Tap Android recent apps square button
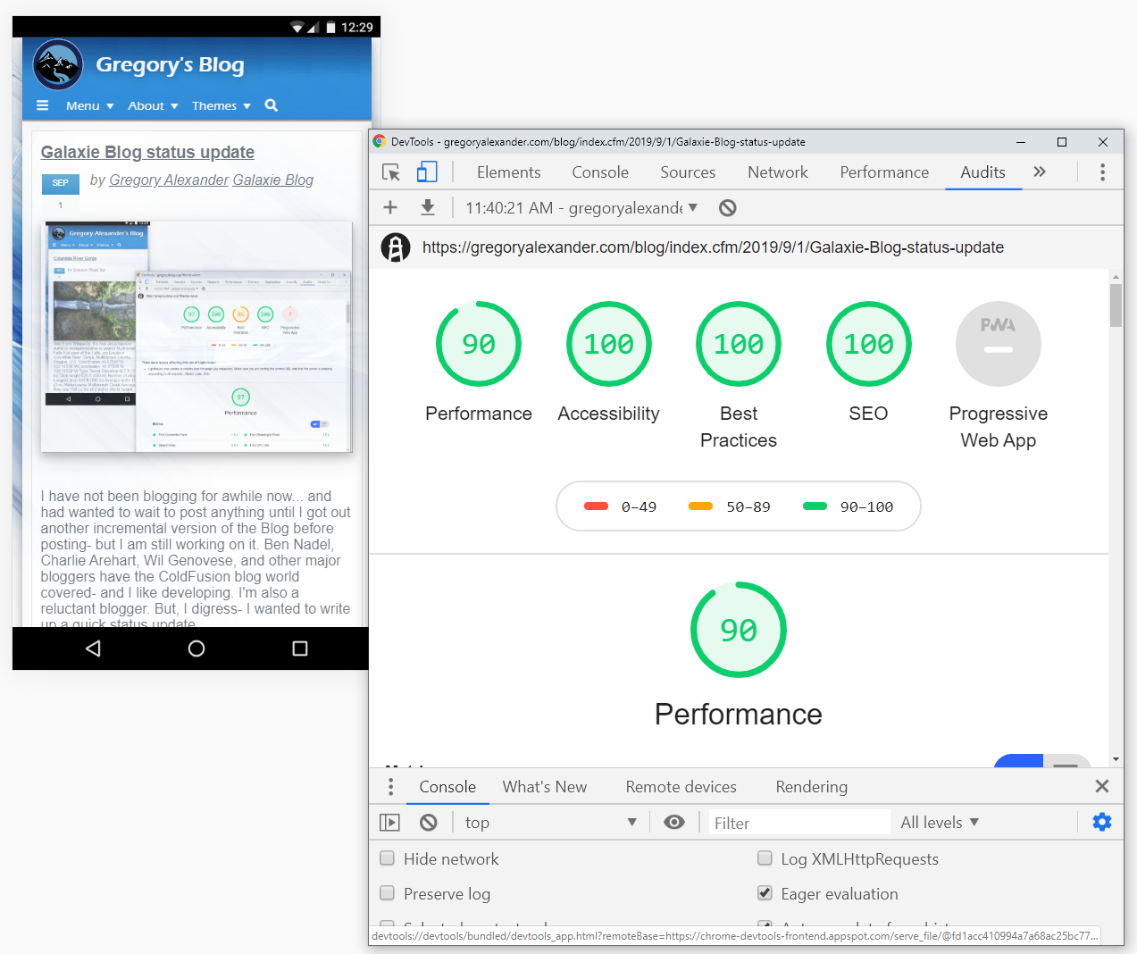Image resolution: width=1137 pixels, height=954 pixels. click(300, 649)
